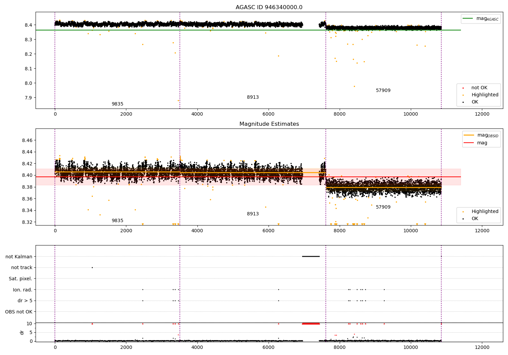Click the 'not track' row label
508x355 pixels.
coord(22,268)
